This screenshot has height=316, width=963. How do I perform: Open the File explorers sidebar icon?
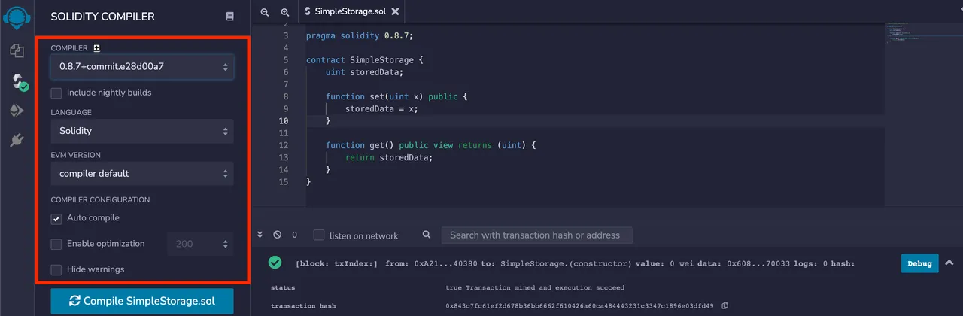click(17, 51)
